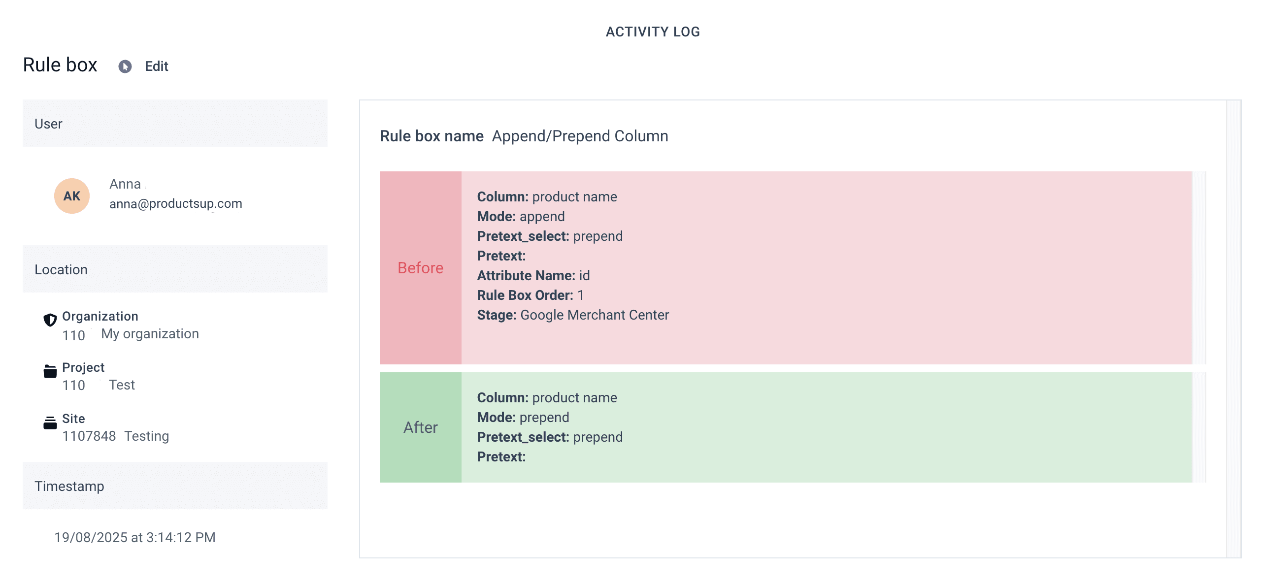
Task: Select the My organization name
Action: [x=150, y=334]
